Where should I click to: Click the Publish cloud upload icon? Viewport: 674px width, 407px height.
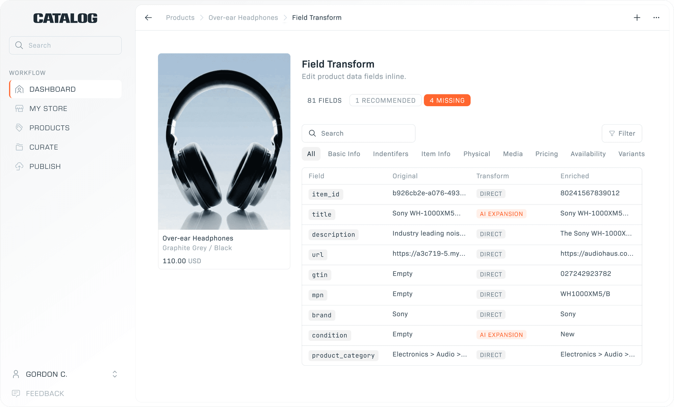pos(19,167)
